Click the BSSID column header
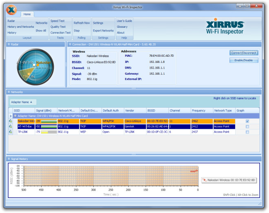This screenshot has width=269, height=213. point(157,111)
